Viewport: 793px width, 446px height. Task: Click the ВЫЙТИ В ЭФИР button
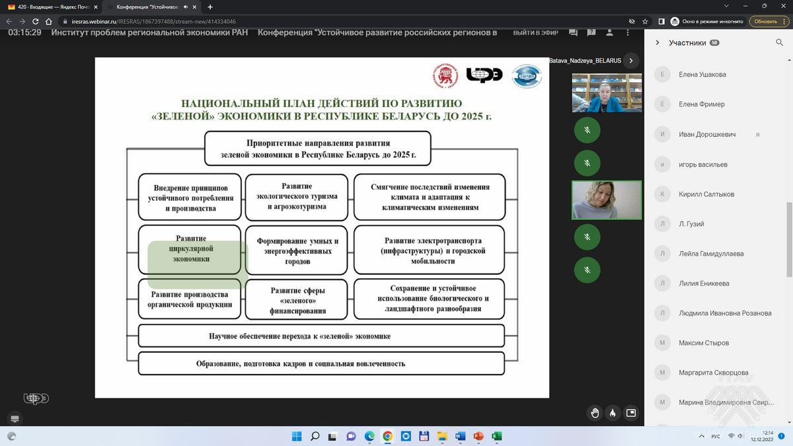tap(535, 32)
